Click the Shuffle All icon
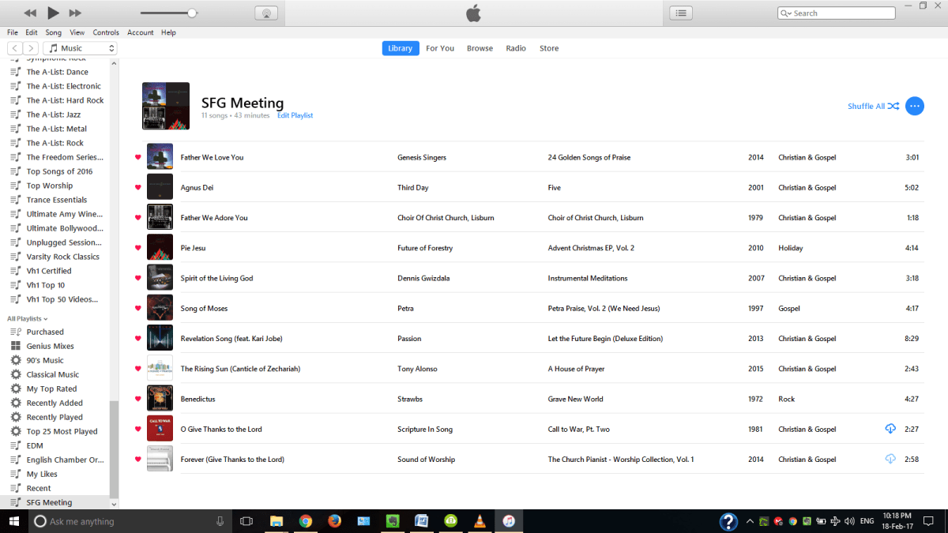This screenshot has height=533, width=948. 893,106
